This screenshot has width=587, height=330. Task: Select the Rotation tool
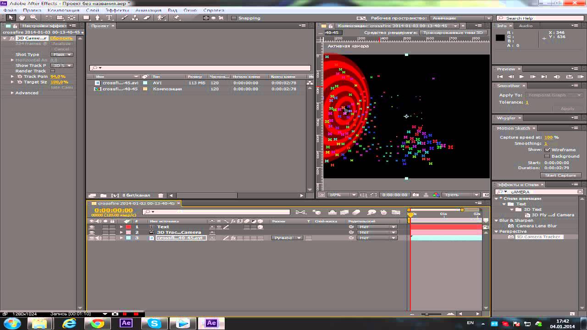coord(49,18)
